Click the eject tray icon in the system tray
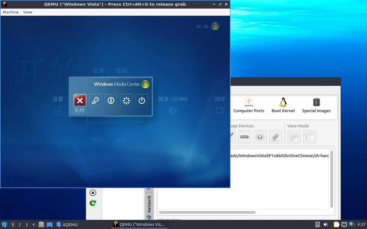Image resolution: width=367 pixels, height=229 pixels. 318,224
